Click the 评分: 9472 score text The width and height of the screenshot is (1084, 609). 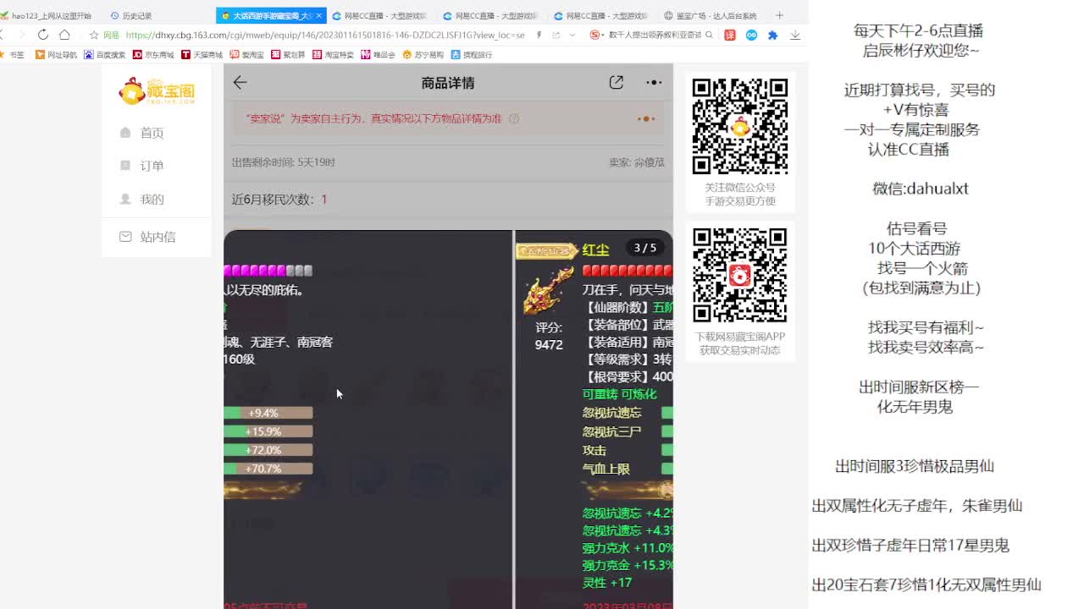click(x=549, y=336)
